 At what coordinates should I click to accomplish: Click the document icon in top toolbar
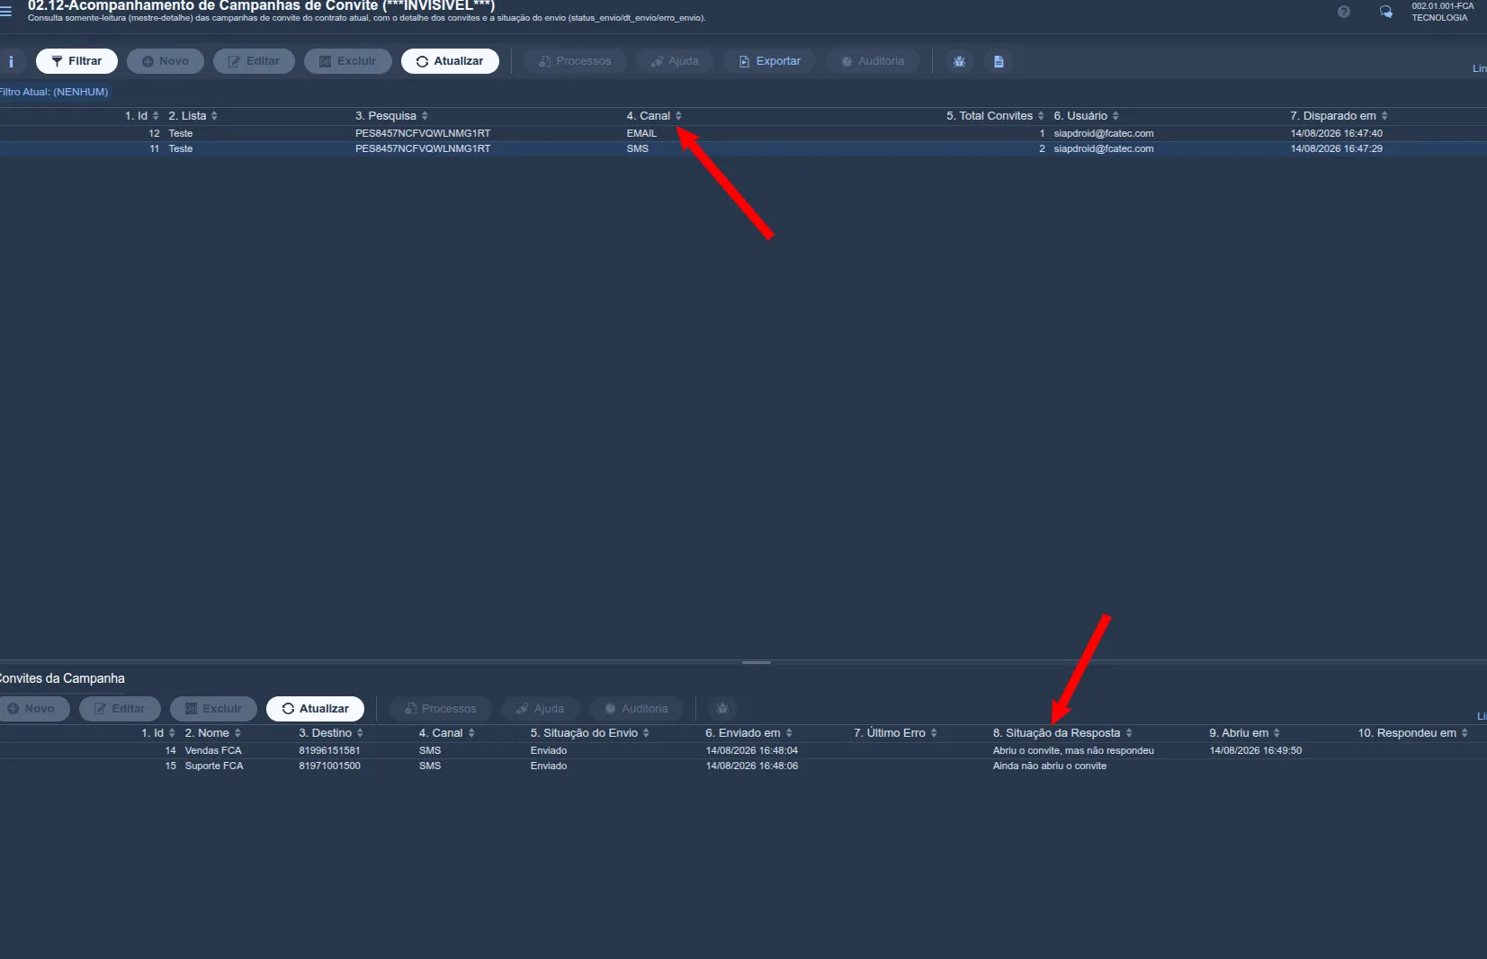[999, 61]
